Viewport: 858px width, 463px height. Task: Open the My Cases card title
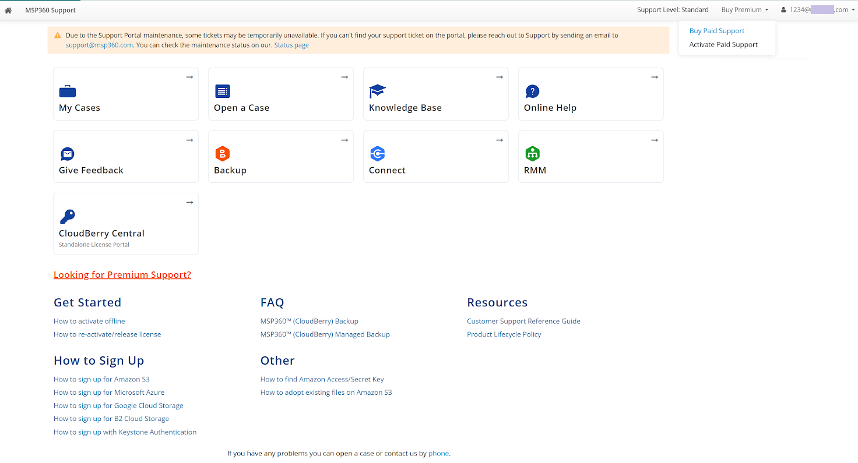(79, 108)
